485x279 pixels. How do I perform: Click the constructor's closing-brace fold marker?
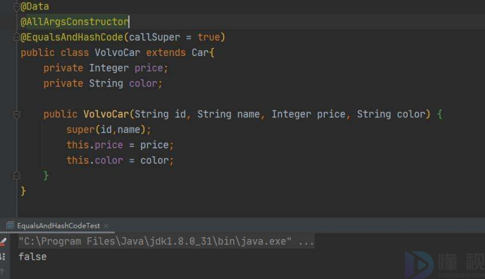[17, 176]
